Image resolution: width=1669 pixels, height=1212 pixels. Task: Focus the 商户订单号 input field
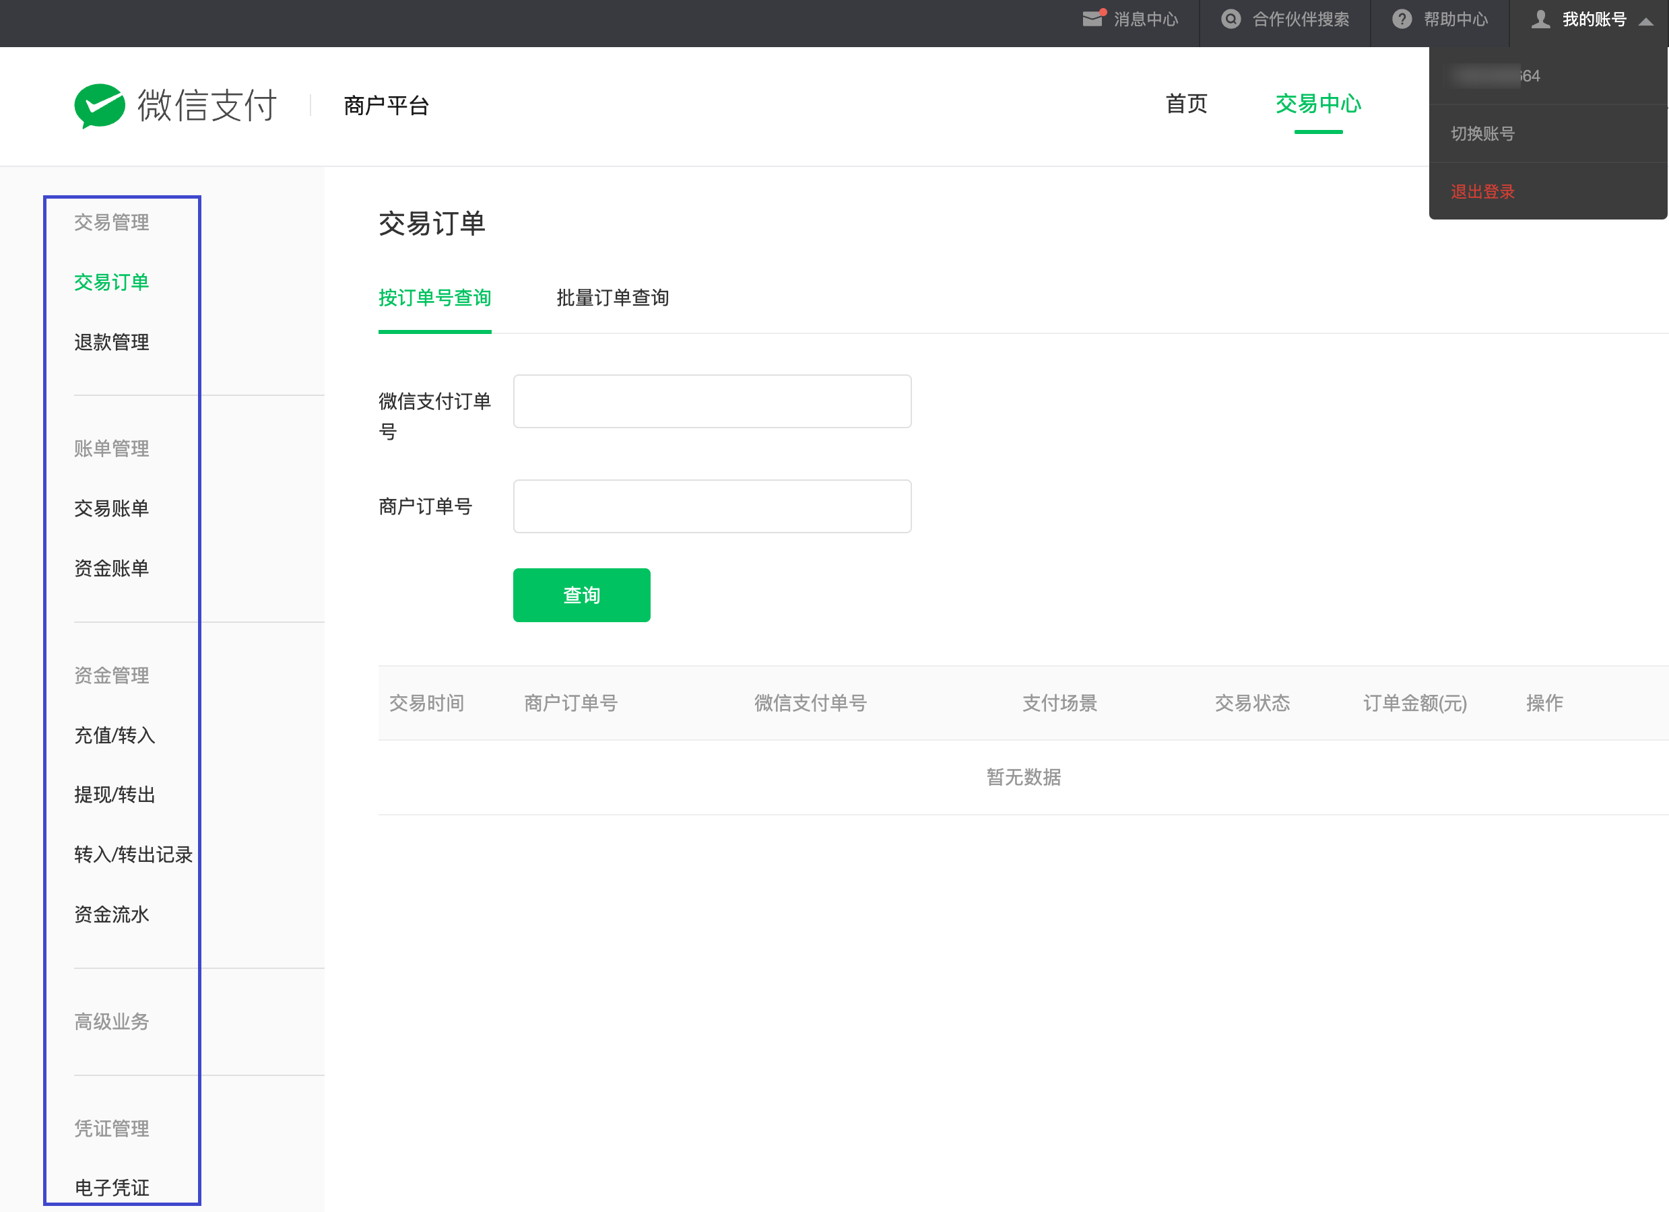click(712, 507)
